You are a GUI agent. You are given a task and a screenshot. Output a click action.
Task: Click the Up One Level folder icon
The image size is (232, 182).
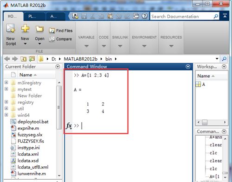24,59
